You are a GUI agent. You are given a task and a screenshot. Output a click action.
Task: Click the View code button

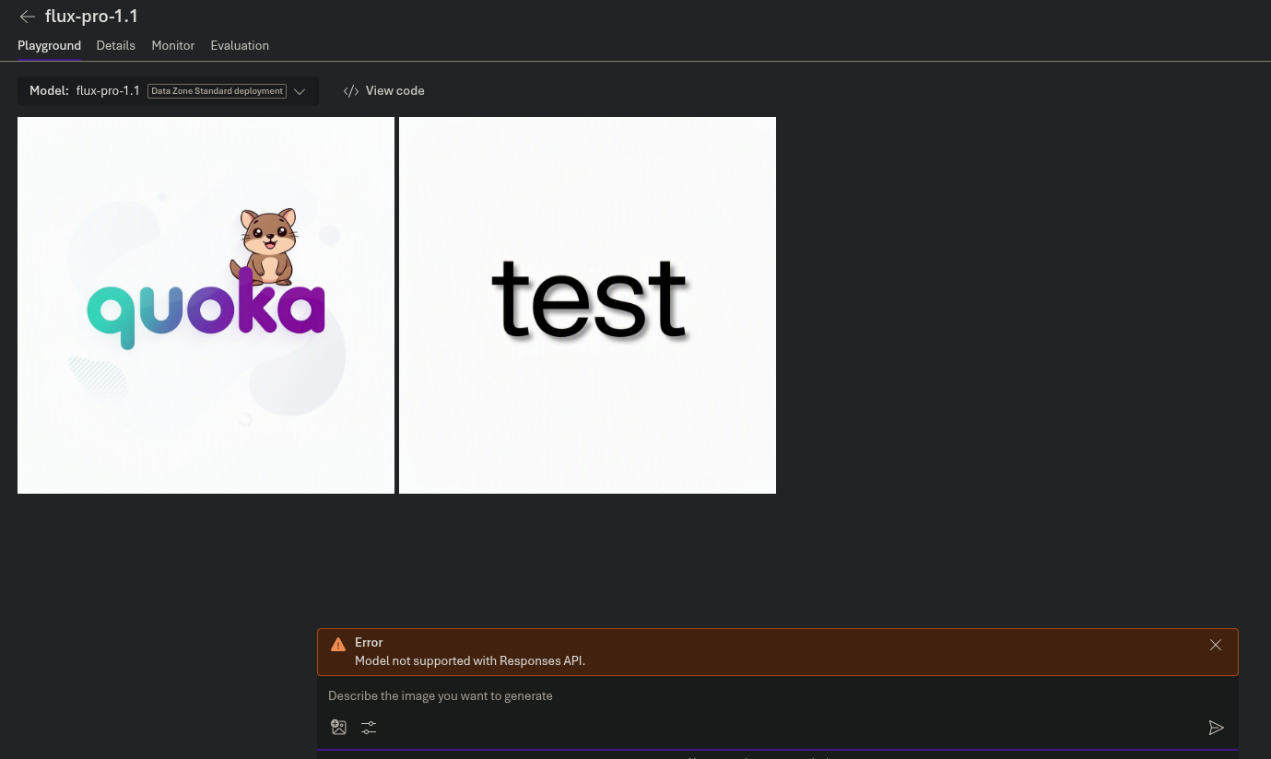[x=384, y=91]
